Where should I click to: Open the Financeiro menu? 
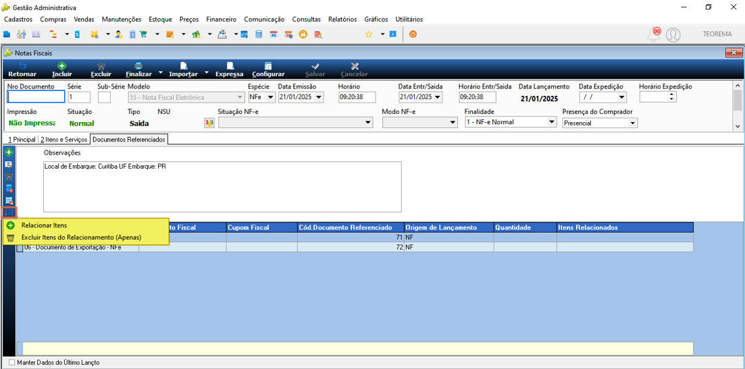coord(222,20)
